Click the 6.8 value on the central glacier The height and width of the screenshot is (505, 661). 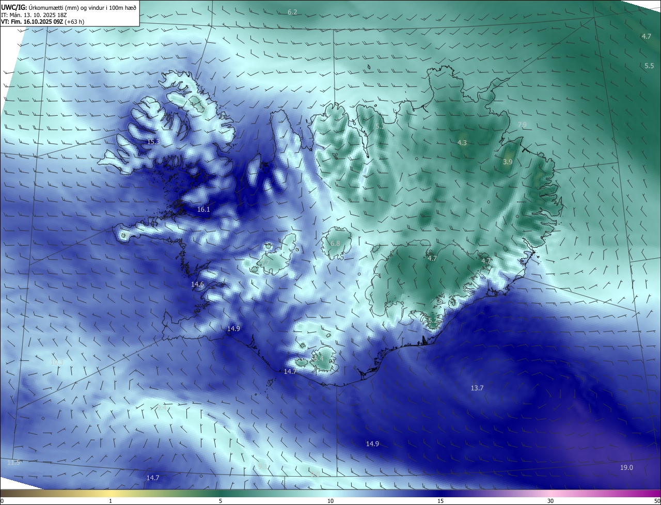point(335,244)
